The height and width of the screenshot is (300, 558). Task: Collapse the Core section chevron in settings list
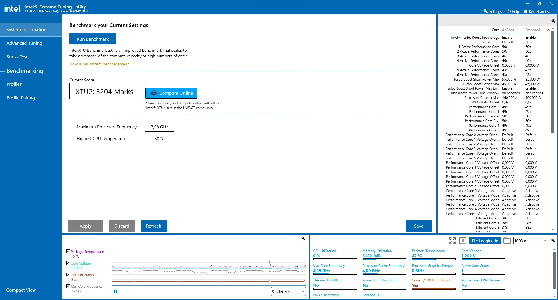(548, 30)
